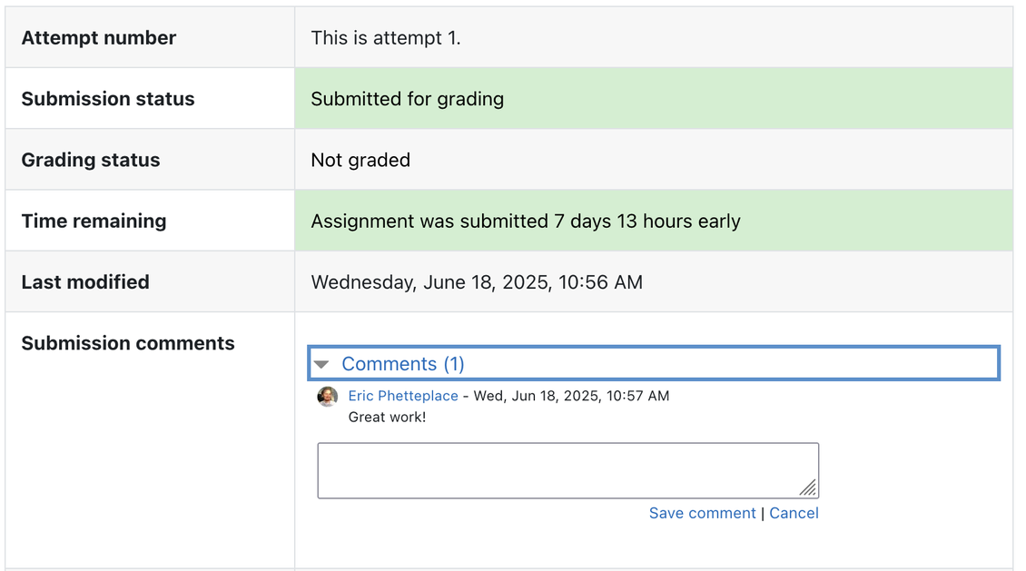
Task: Select the early submission message cell
Action: [x=525, y=220]
